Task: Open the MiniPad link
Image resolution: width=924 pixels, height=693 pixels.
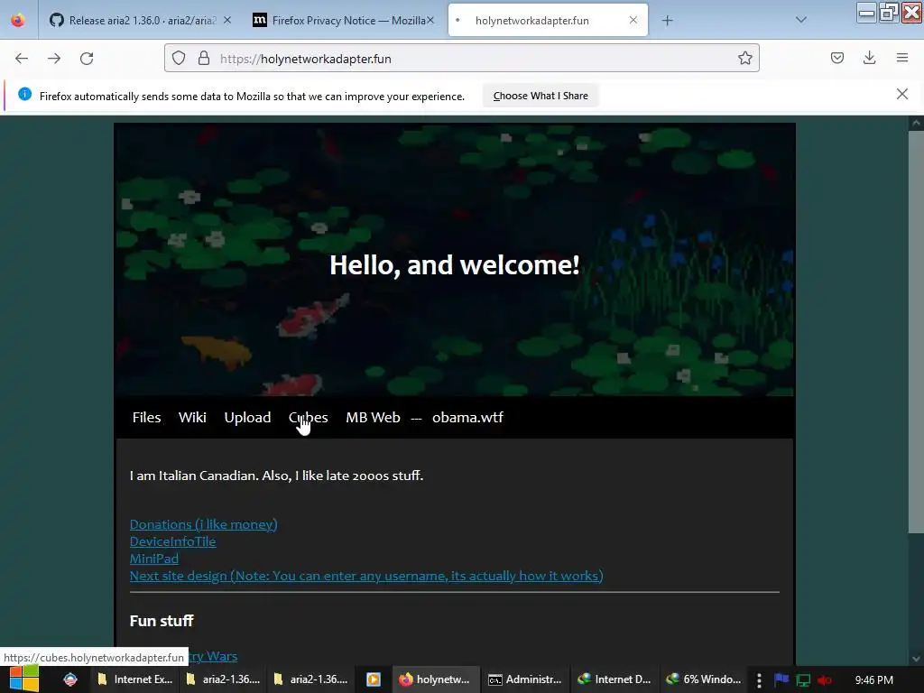Action: [153, 559]
